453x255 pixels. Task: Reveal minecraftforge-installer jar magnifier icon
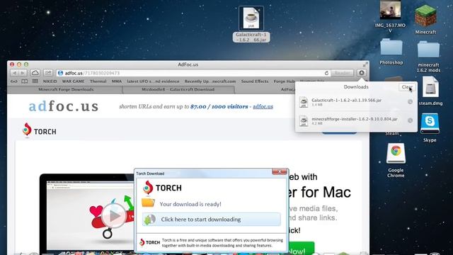[410, 120]
